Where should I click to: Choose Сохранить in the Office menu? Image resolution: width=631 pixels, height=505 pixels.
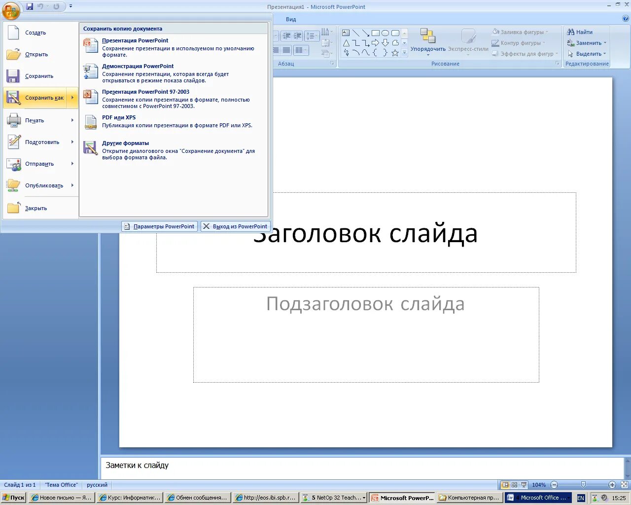coord(40,76)
